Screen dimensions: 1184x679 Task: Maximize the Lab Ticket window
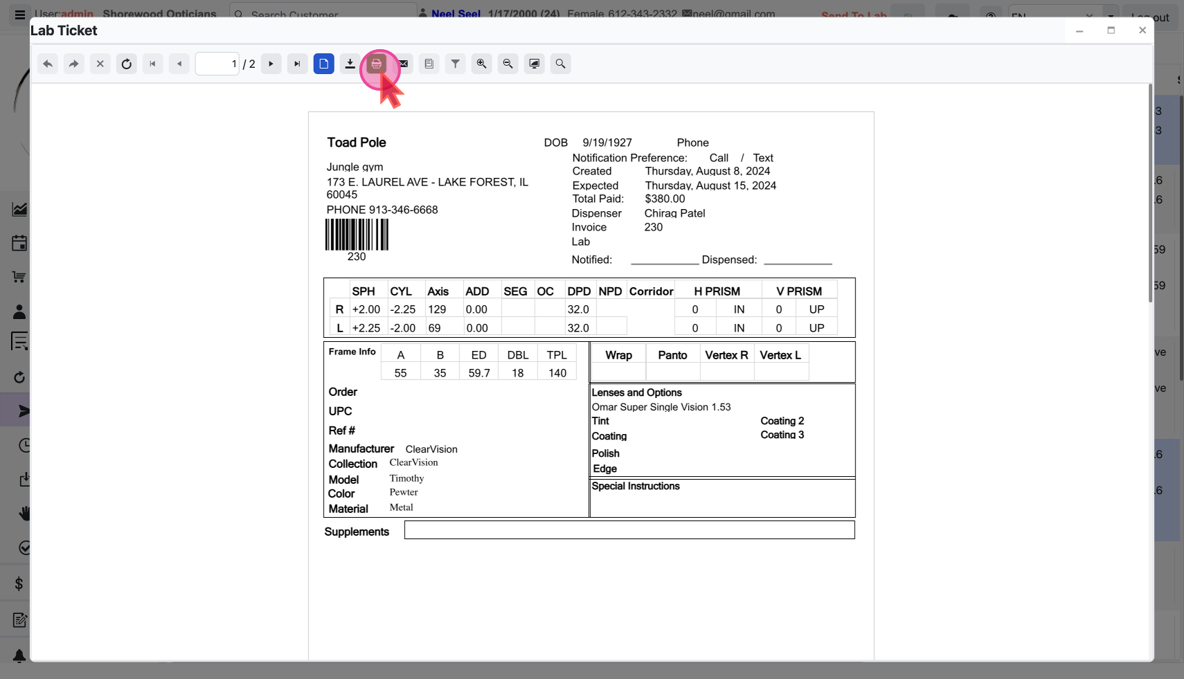[1111, 30]
